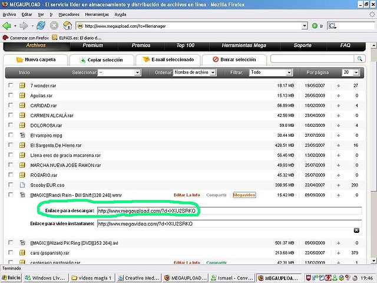Check the box for CARIDAD.rar
This screenshot has height=283, width=377.
tap(11, 105)
